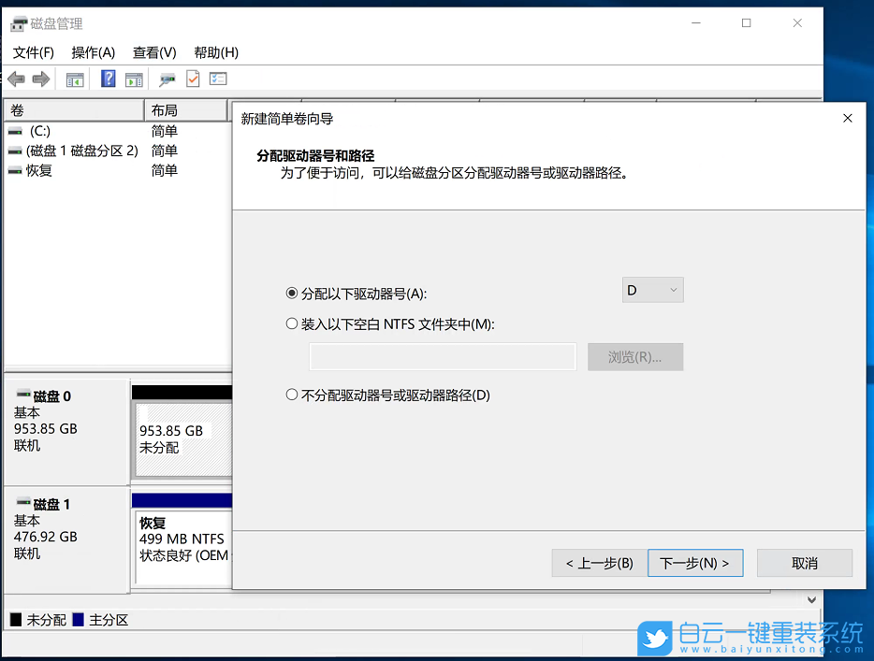874x661 pixels.
Task: Click the checkmark document toolbar icon
Action: pos(192,79)
